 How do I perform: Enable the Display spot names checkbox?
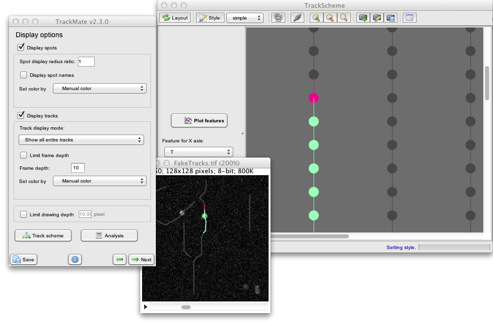(x=24, y=75)
